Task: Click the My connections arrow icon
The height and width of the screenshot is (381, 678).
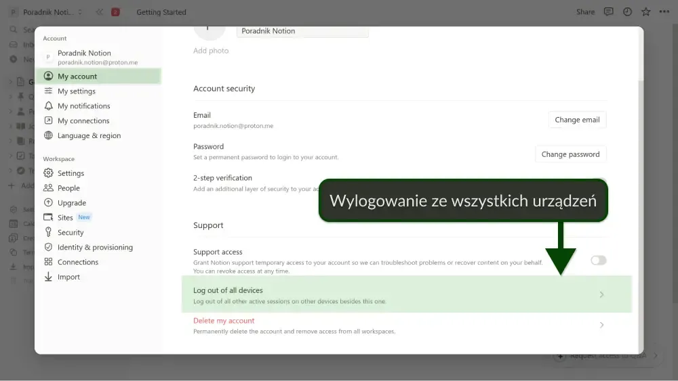Action: tap(48, 121)
